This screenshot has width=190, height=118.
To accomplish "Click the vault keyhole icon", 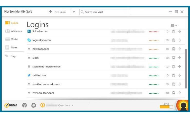I will [x=183, y=106].
